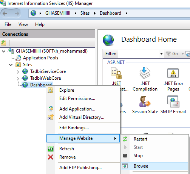Open the SMTP E-mail feature icon
Image resolution: width=190 pixels, height=174 pixels.
[x=173, y=101]
